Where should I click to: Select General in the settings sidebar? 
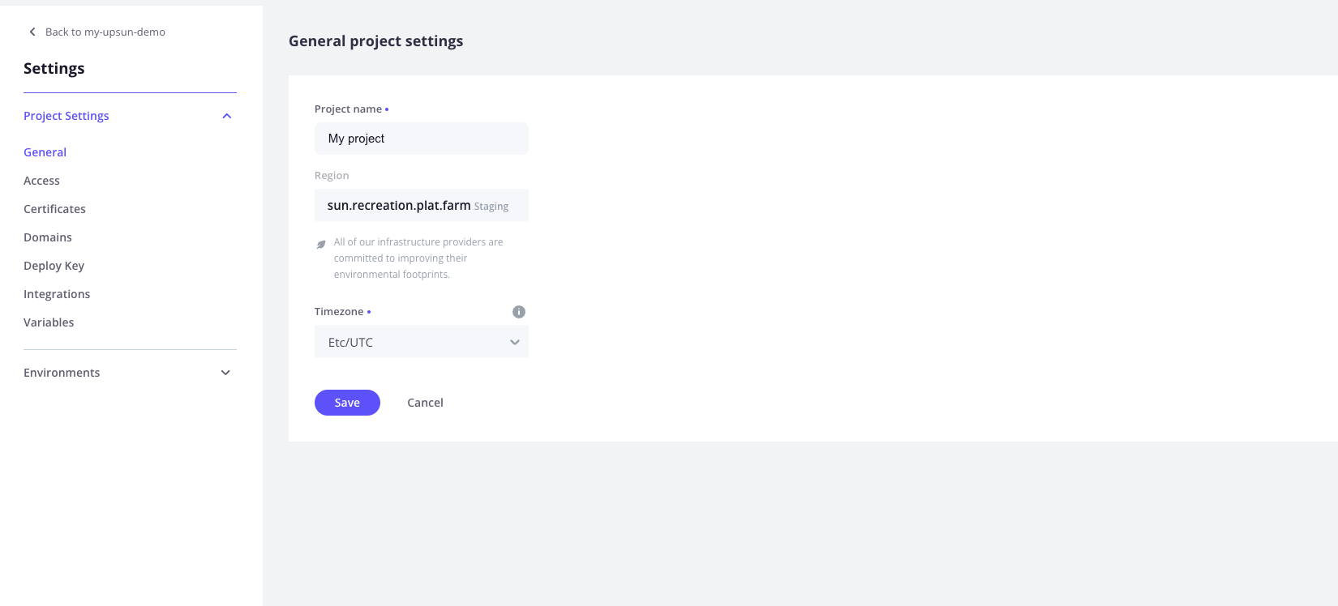(x=45, y=151)
